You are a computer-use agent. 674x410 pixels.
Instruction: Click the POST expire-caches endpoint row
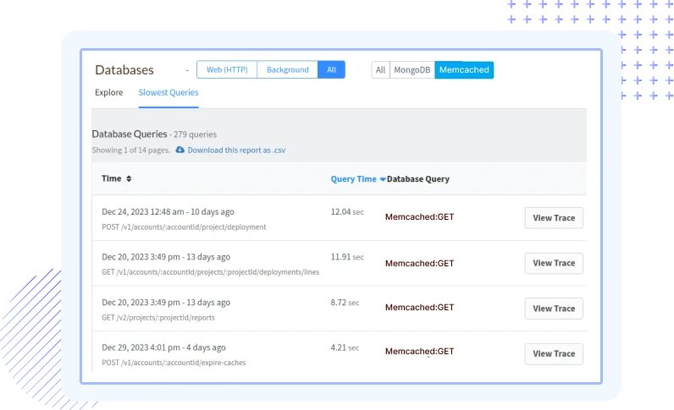click(x=174, y=363)
